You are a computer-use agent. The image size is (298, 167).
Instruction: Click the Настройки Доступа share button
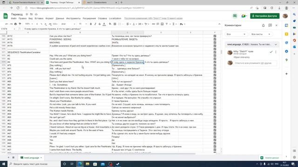click(x=265, y=16)
